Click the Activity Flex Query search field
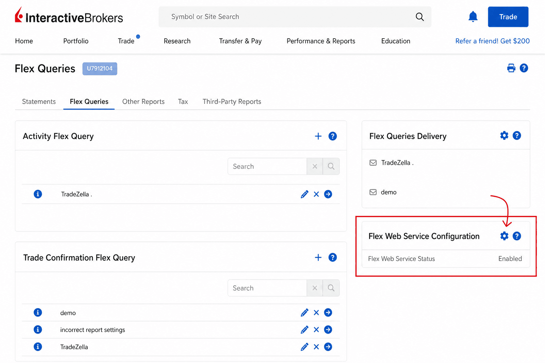The height and width of the screenshot is (363, 545). (267, 166)
